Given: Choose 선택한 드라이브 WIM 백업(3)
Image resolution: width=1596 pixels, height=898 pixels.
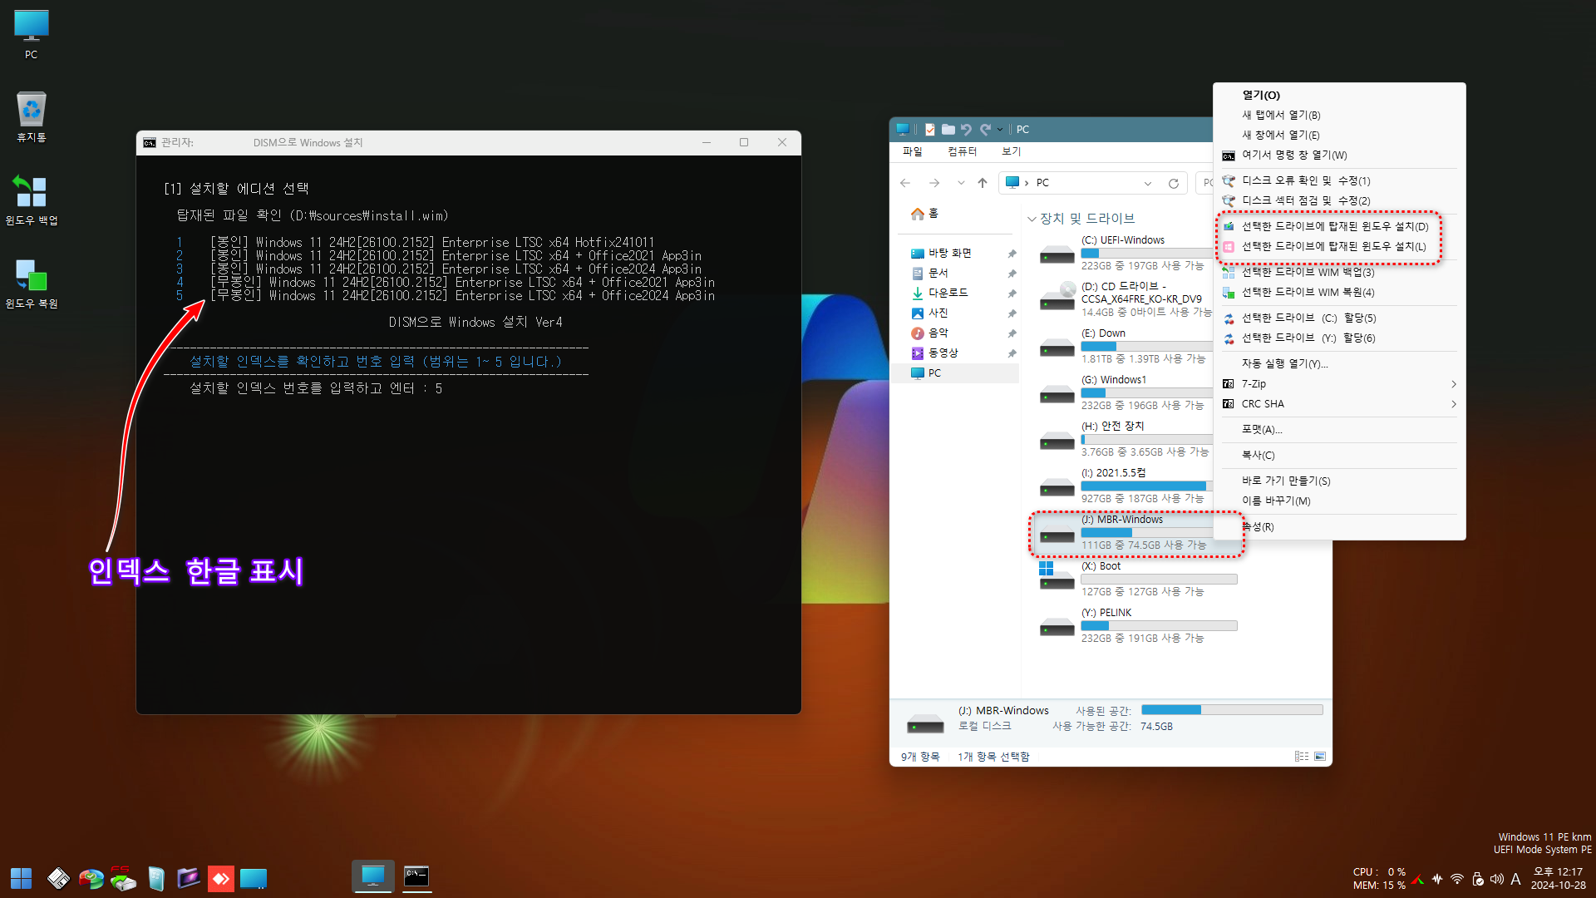Looking at the screenshot, I should pos(1338,273).
